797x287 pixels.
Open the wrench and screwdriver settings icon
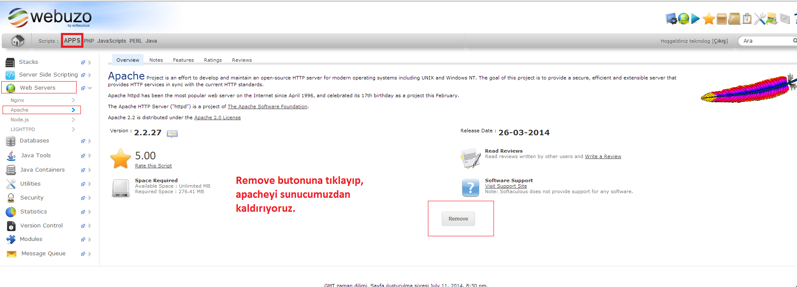(760, 19)
